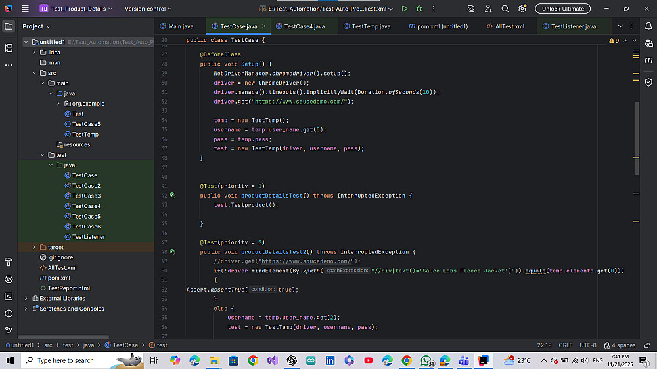This screenshot has height=369, width=657.
Task: Click the Unlock Ultimate button
Action: 562,9
